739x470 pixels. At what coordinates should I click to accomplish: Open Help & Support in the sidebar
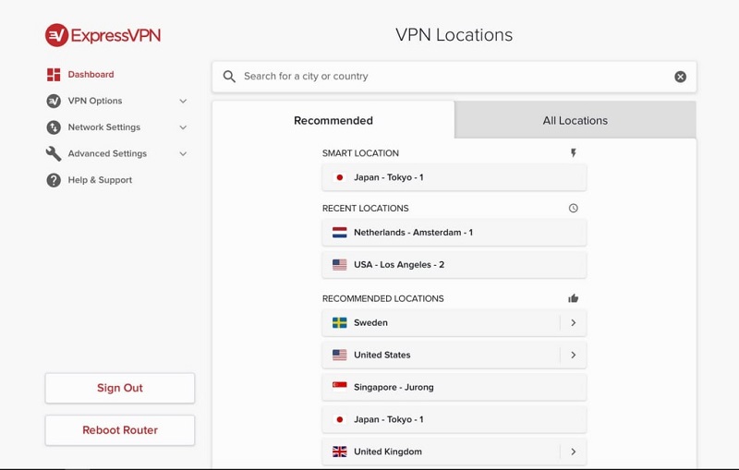pos(100,180)
